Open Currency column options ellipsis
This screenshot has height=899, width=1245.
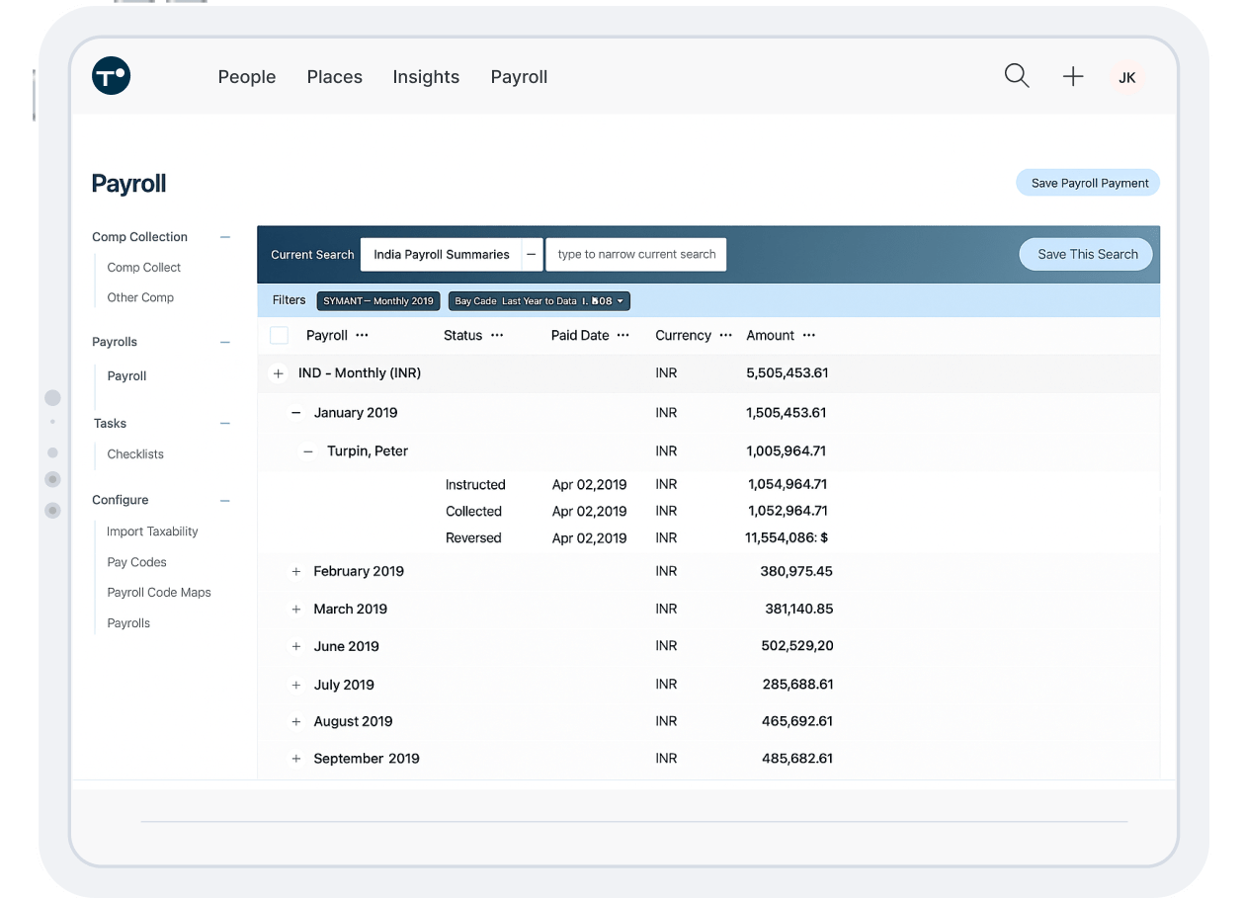726,336
